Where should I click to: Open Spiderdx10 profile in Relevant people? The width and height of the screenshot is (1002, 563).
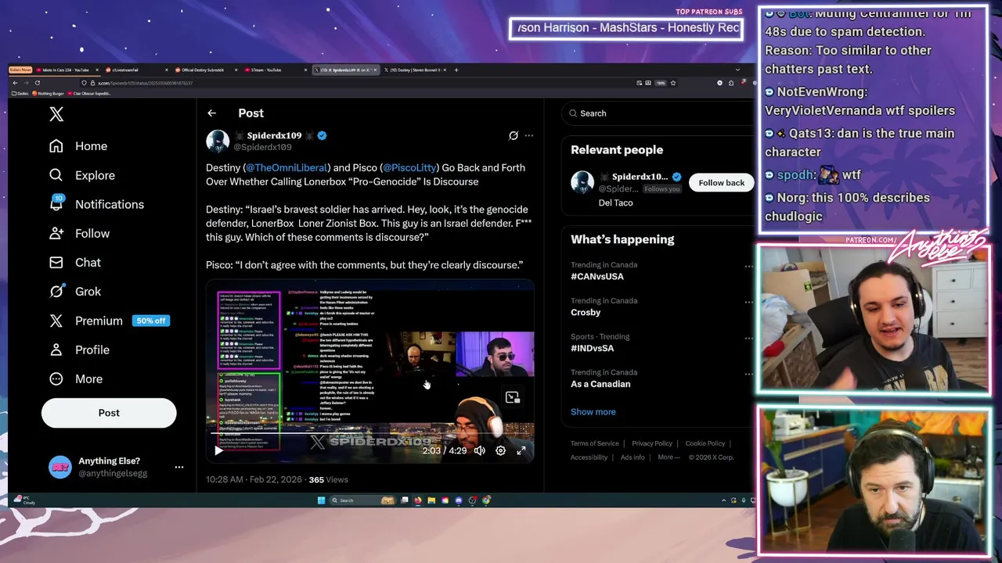(640, 177)
